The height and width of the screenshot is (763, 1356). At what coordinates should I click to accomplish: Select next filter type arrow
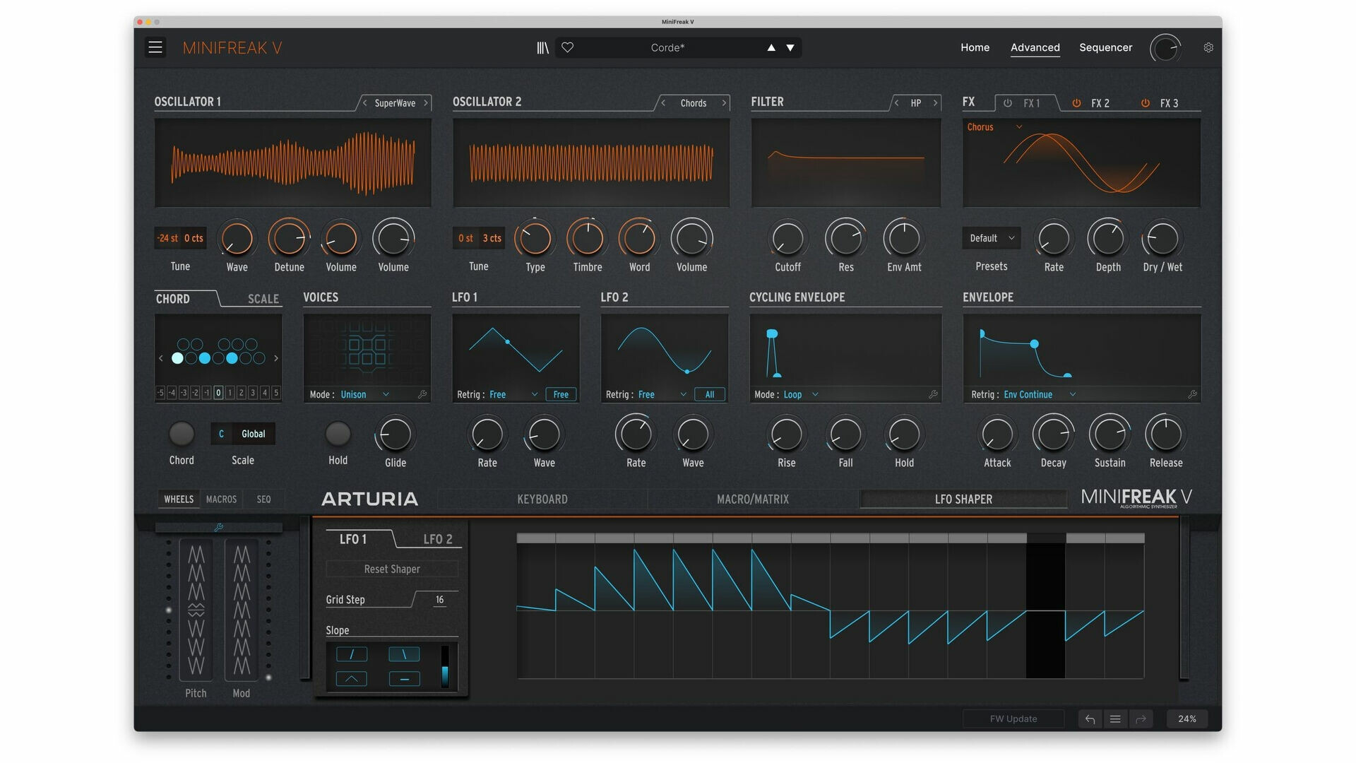point(935,103)
